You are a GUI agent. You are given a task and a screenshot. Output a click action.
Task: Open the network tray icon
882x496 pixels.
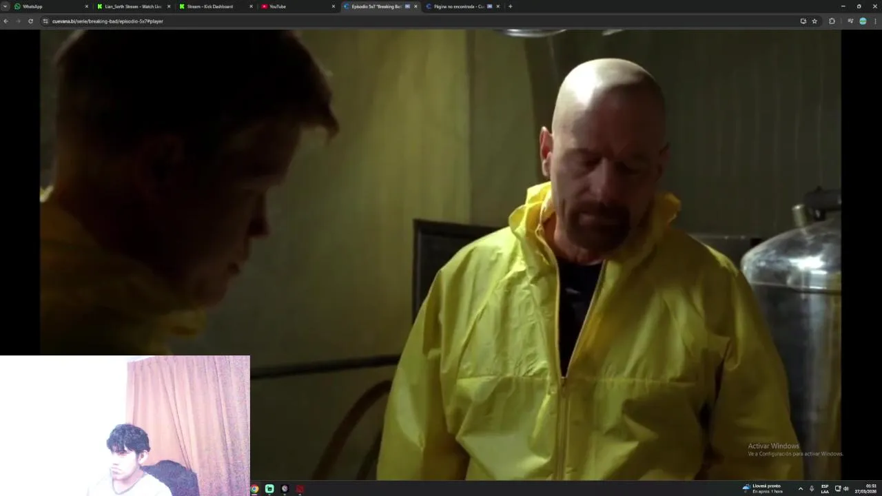838,488
